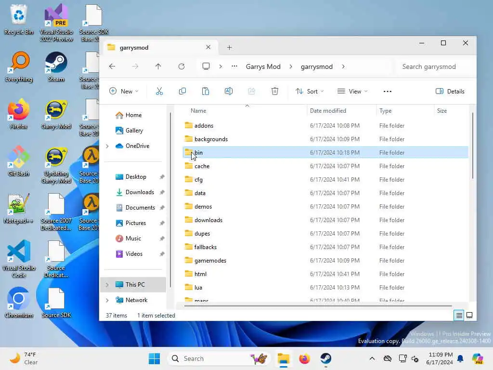Select the Firefox desktop icon
493x370 pixels.
(19, 115)
